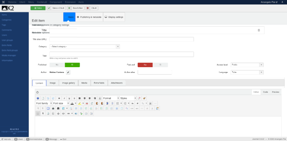Click the insert table icon

[x=63, y=108]
